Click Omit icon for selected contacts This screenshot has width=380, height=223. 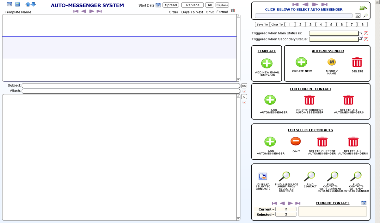point(296,141)
